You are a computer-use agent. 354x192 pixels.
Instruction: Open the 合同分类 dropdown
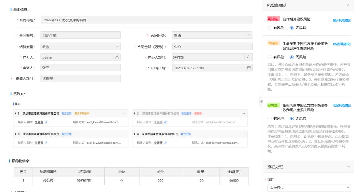(248, 35)
